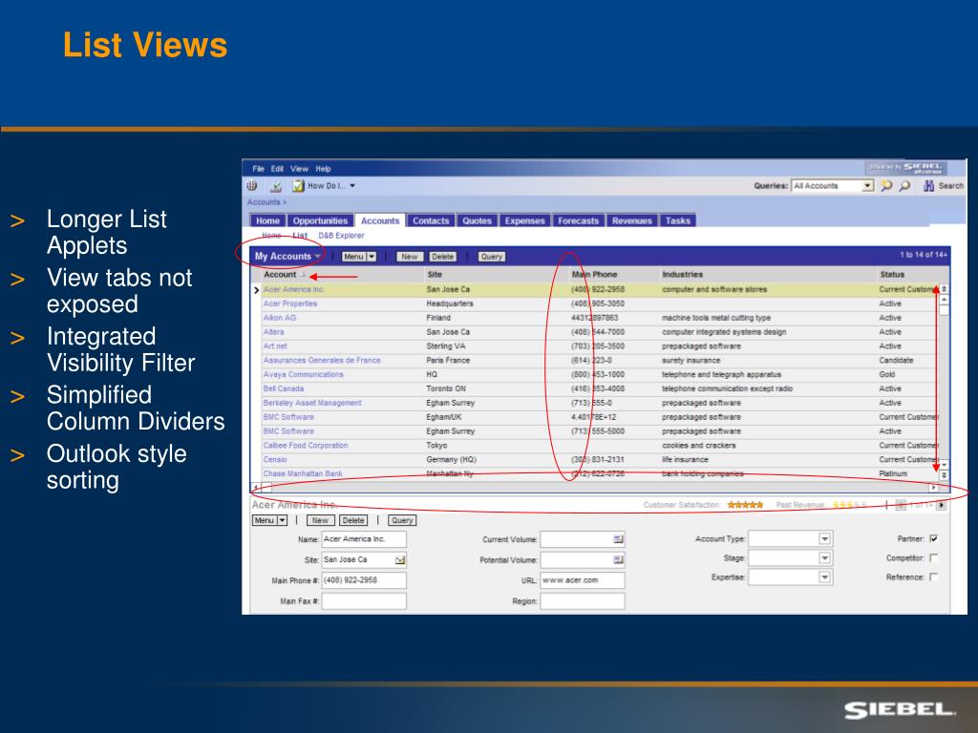
Task: Expand the Expertise dropdown
Action: (x=824, y=577)
